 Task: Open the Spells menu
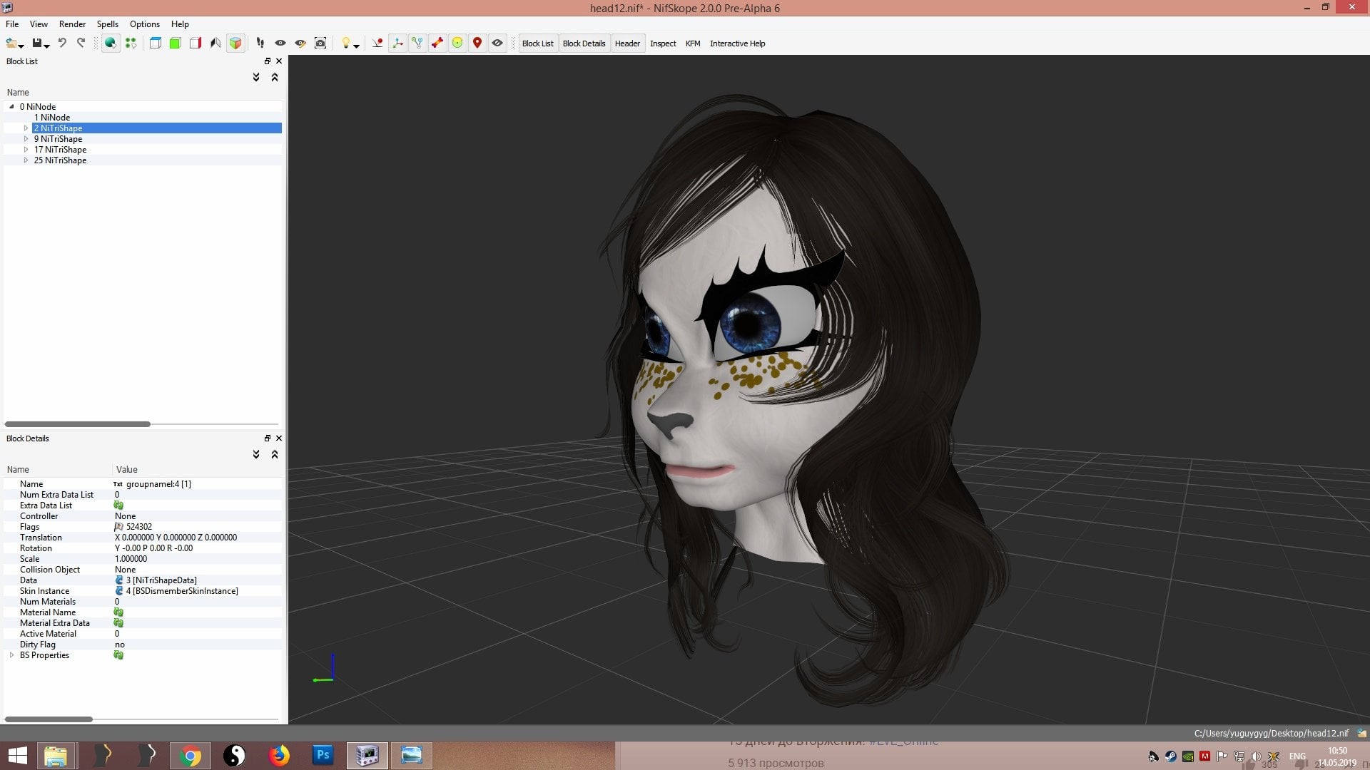107,24
